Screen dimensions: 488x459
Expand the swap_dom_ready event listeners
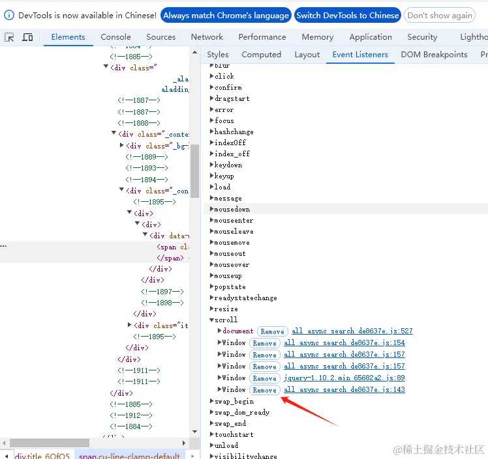click(212, 412)
